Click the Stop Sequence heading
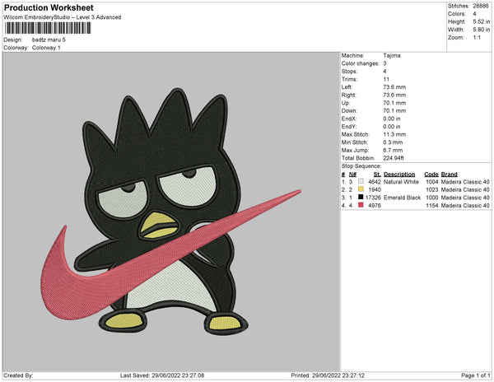 361,166
